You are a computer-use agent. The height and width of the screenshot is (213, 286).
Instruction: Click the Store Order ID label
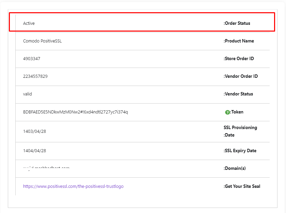pyautogui.click(x=239, y=59)
